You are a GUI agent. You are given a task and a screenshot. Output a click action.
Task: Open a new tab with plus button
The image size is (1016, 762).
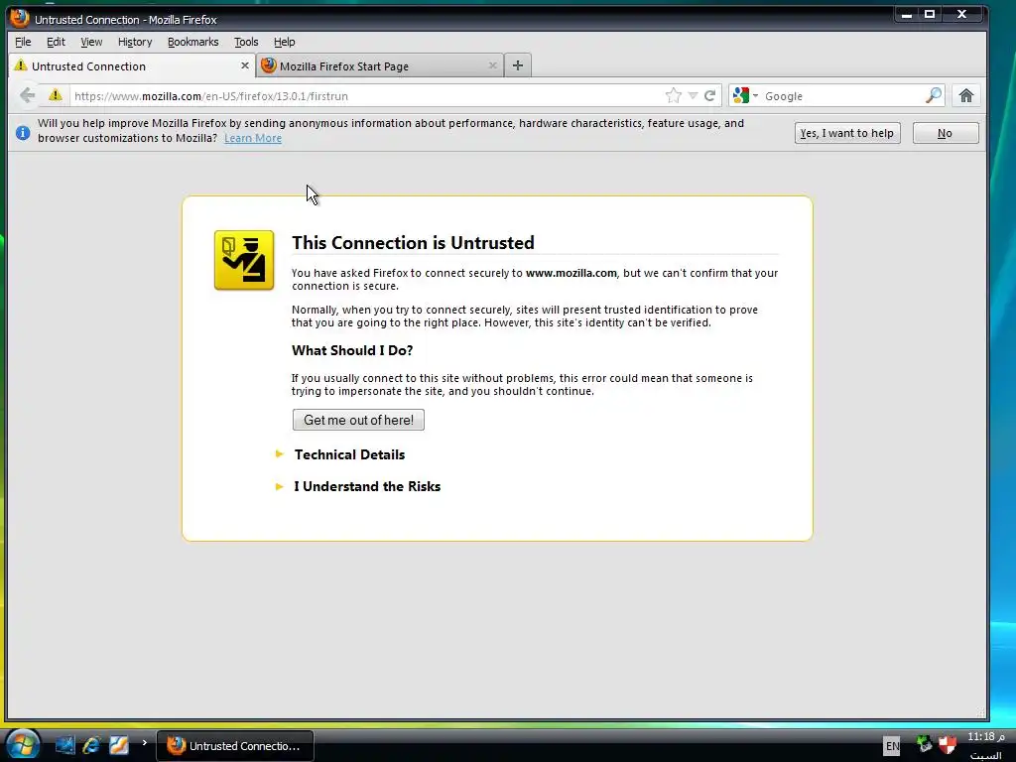517,65
